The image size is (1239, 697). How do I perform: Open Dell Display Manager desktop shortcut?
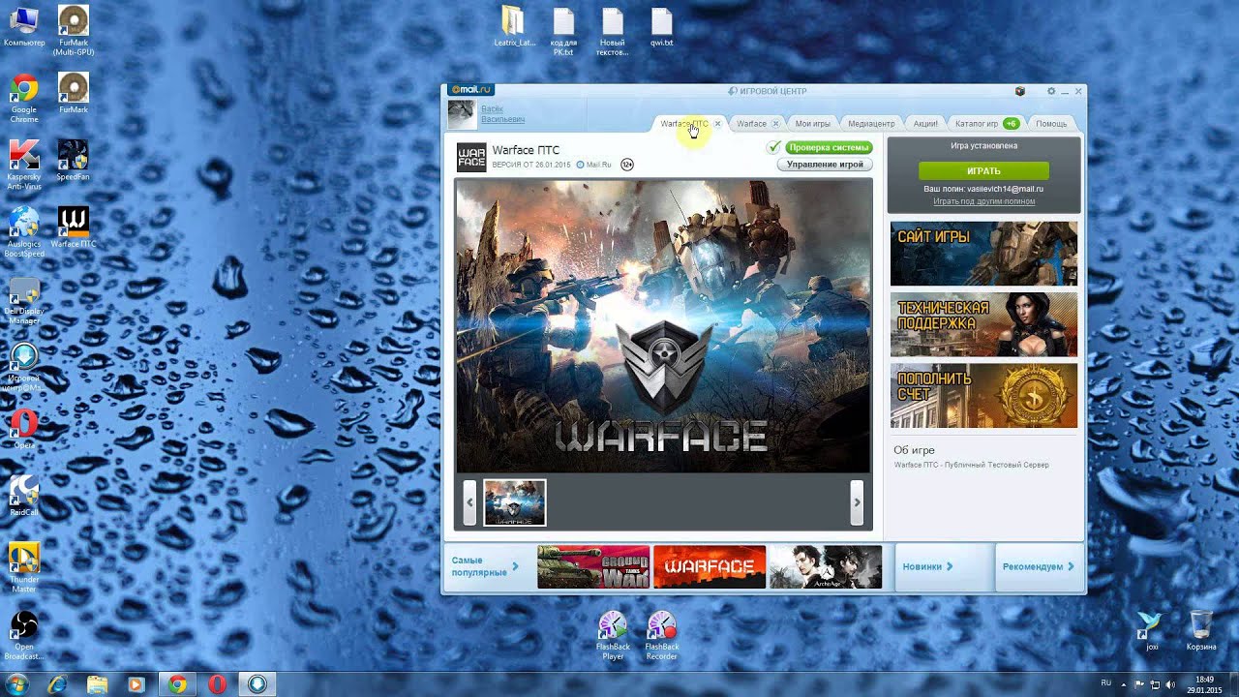(x=24, y=302)
